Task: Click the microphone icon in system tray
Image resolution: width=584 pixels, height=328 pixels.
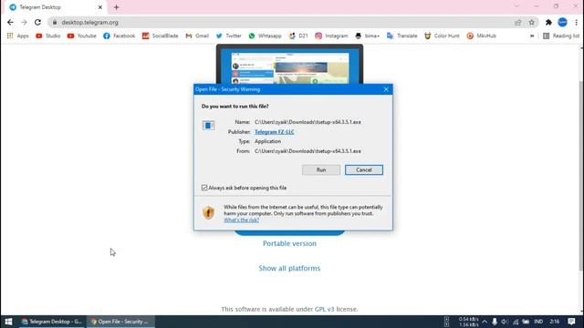Action: click(495, 322)
